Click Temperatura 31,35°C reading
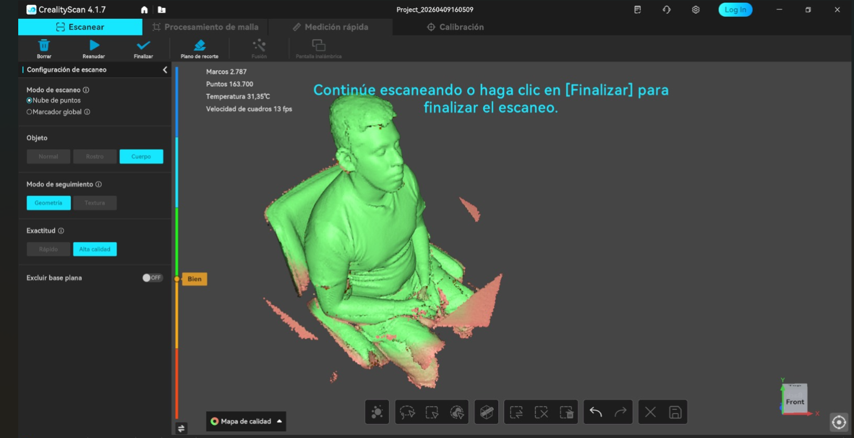854x438 pixels. 238,97
